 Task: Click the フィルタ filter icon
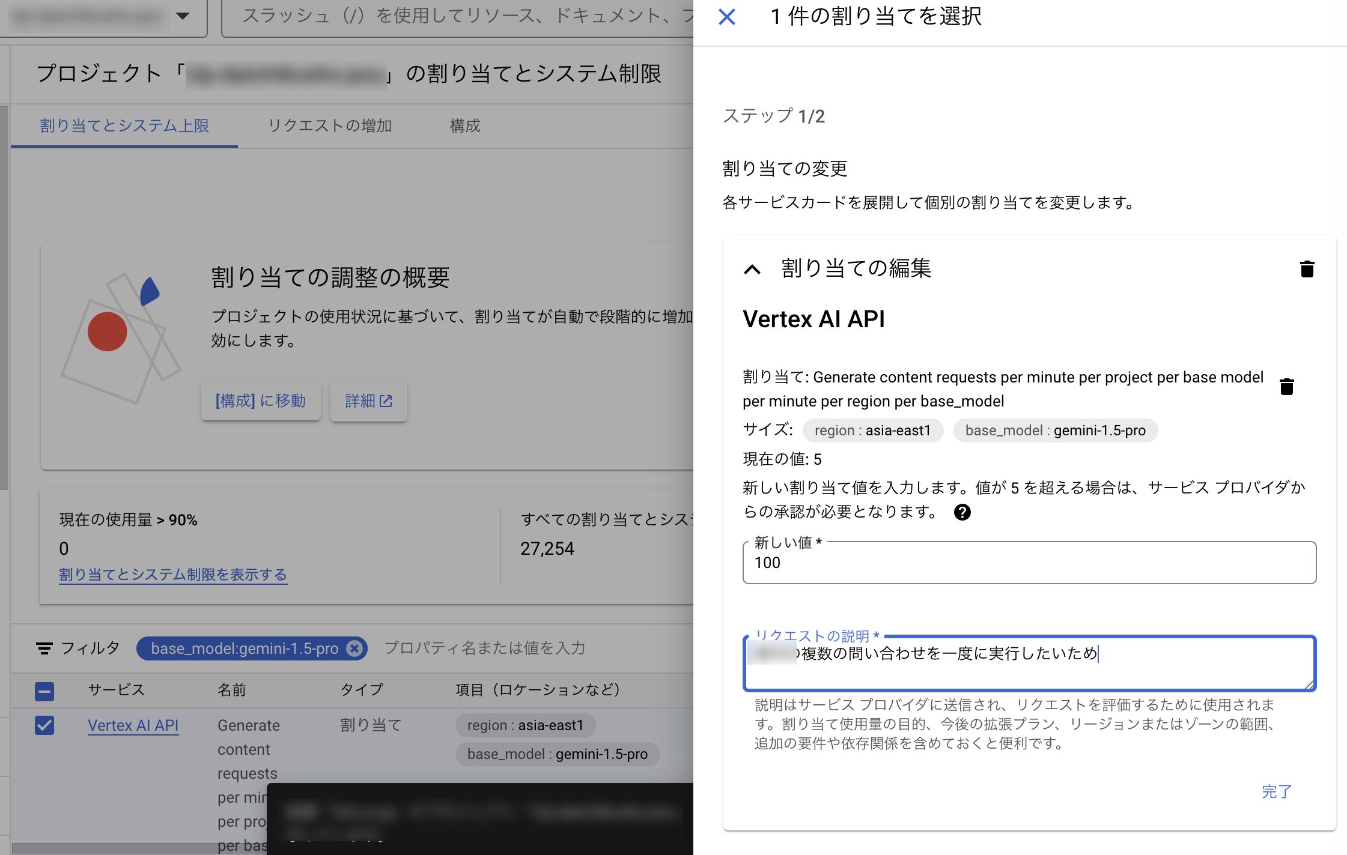click(x=44, y=648)
